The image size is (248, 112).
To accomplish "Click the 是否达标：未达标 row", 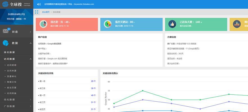I will 175,59.
